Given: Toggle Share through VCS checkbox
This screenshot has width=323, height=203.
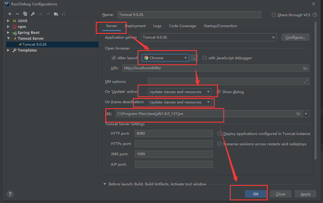Looking at the screenshot, I should 274,15.
